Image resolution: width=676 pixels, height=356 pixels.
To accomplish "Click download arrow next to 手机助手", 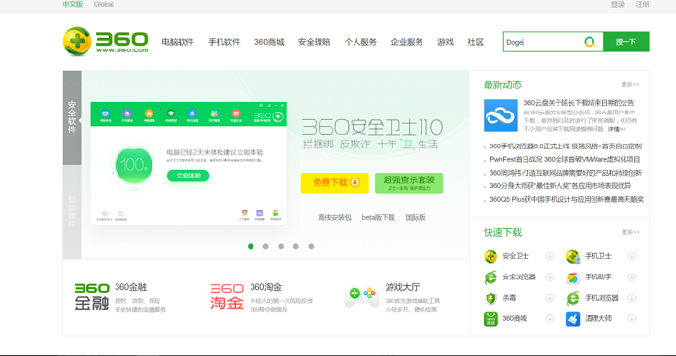I will 632,276.
